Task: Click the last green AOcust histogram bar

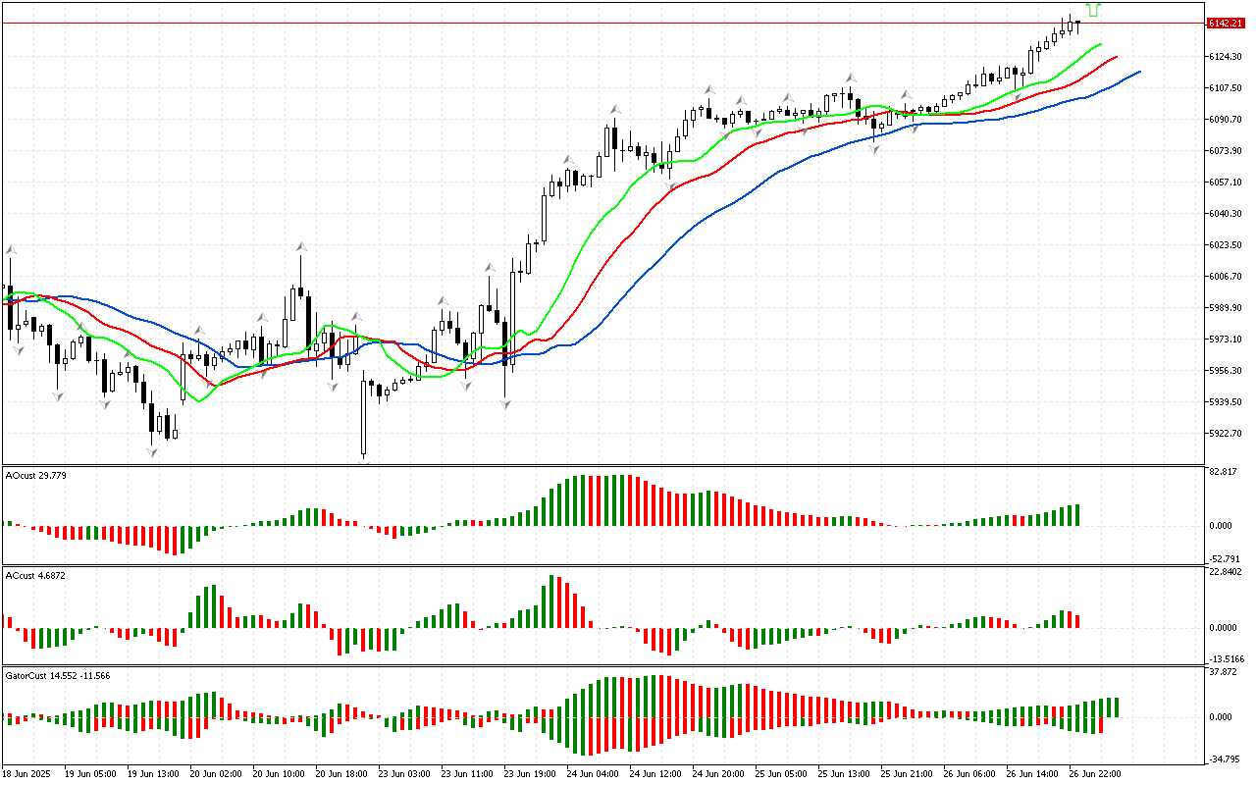Action: pos(1076,515)
